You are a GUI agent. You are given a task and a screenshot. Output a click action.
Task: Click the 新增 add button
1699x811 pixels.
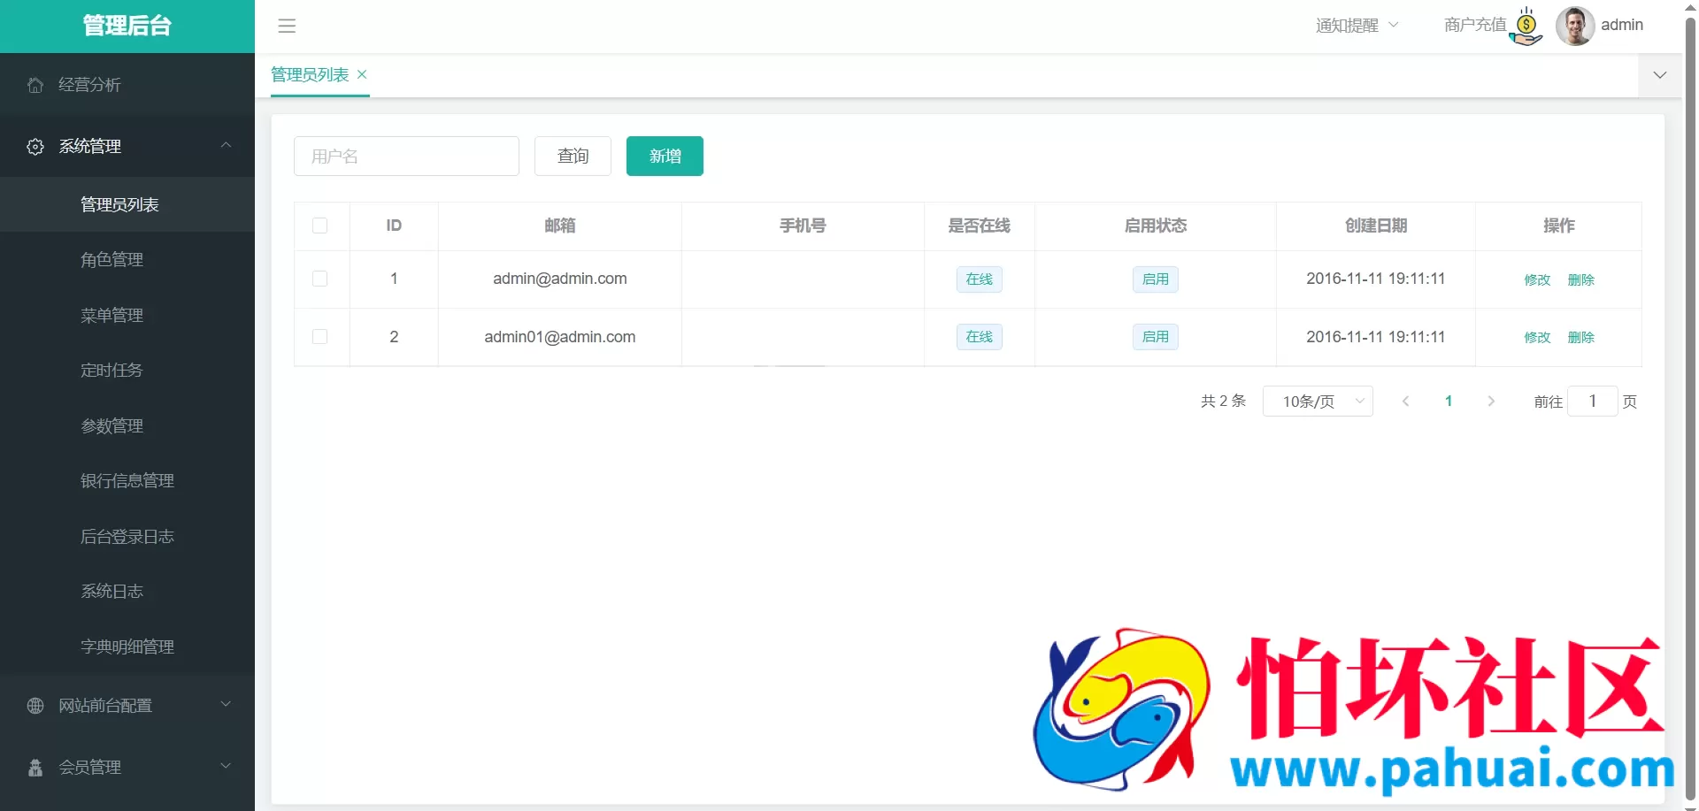click(665, 156)
